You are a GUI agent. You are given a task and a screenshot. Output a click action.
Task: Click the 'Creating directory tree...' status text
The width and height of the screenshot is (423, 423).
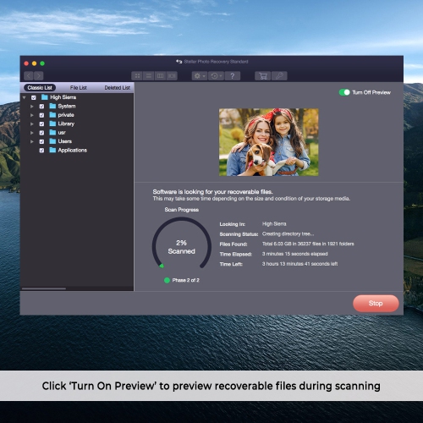coord(288,233)
